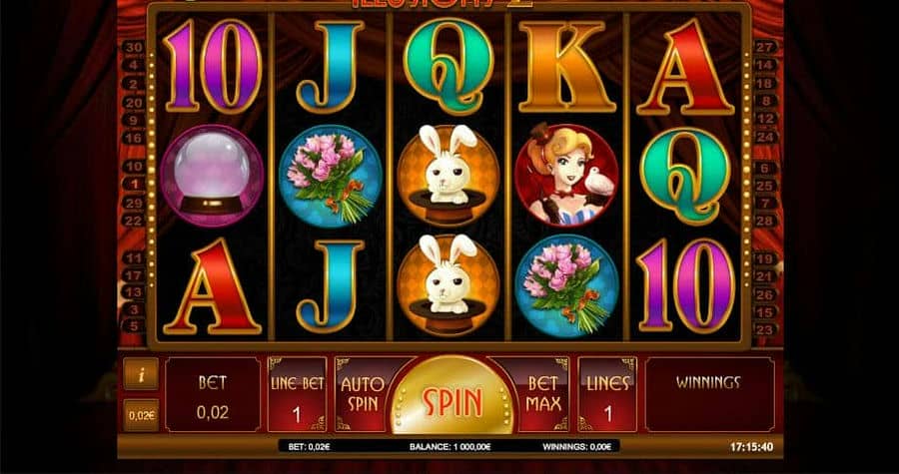The width and height of the screenshot is (899, 474).
Task: Select payline marker 27 on right side
Action: click(x=765, y=47)
